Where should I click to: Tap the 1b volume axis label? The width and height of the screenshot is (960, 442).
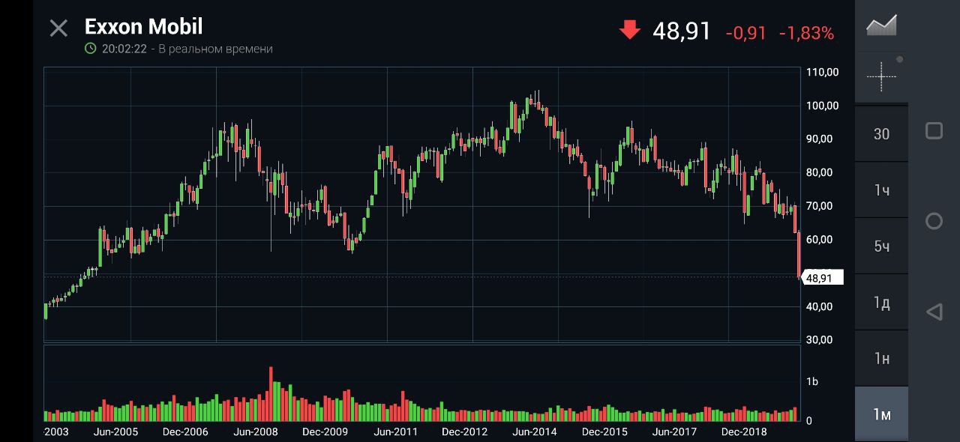pos(812,382)
